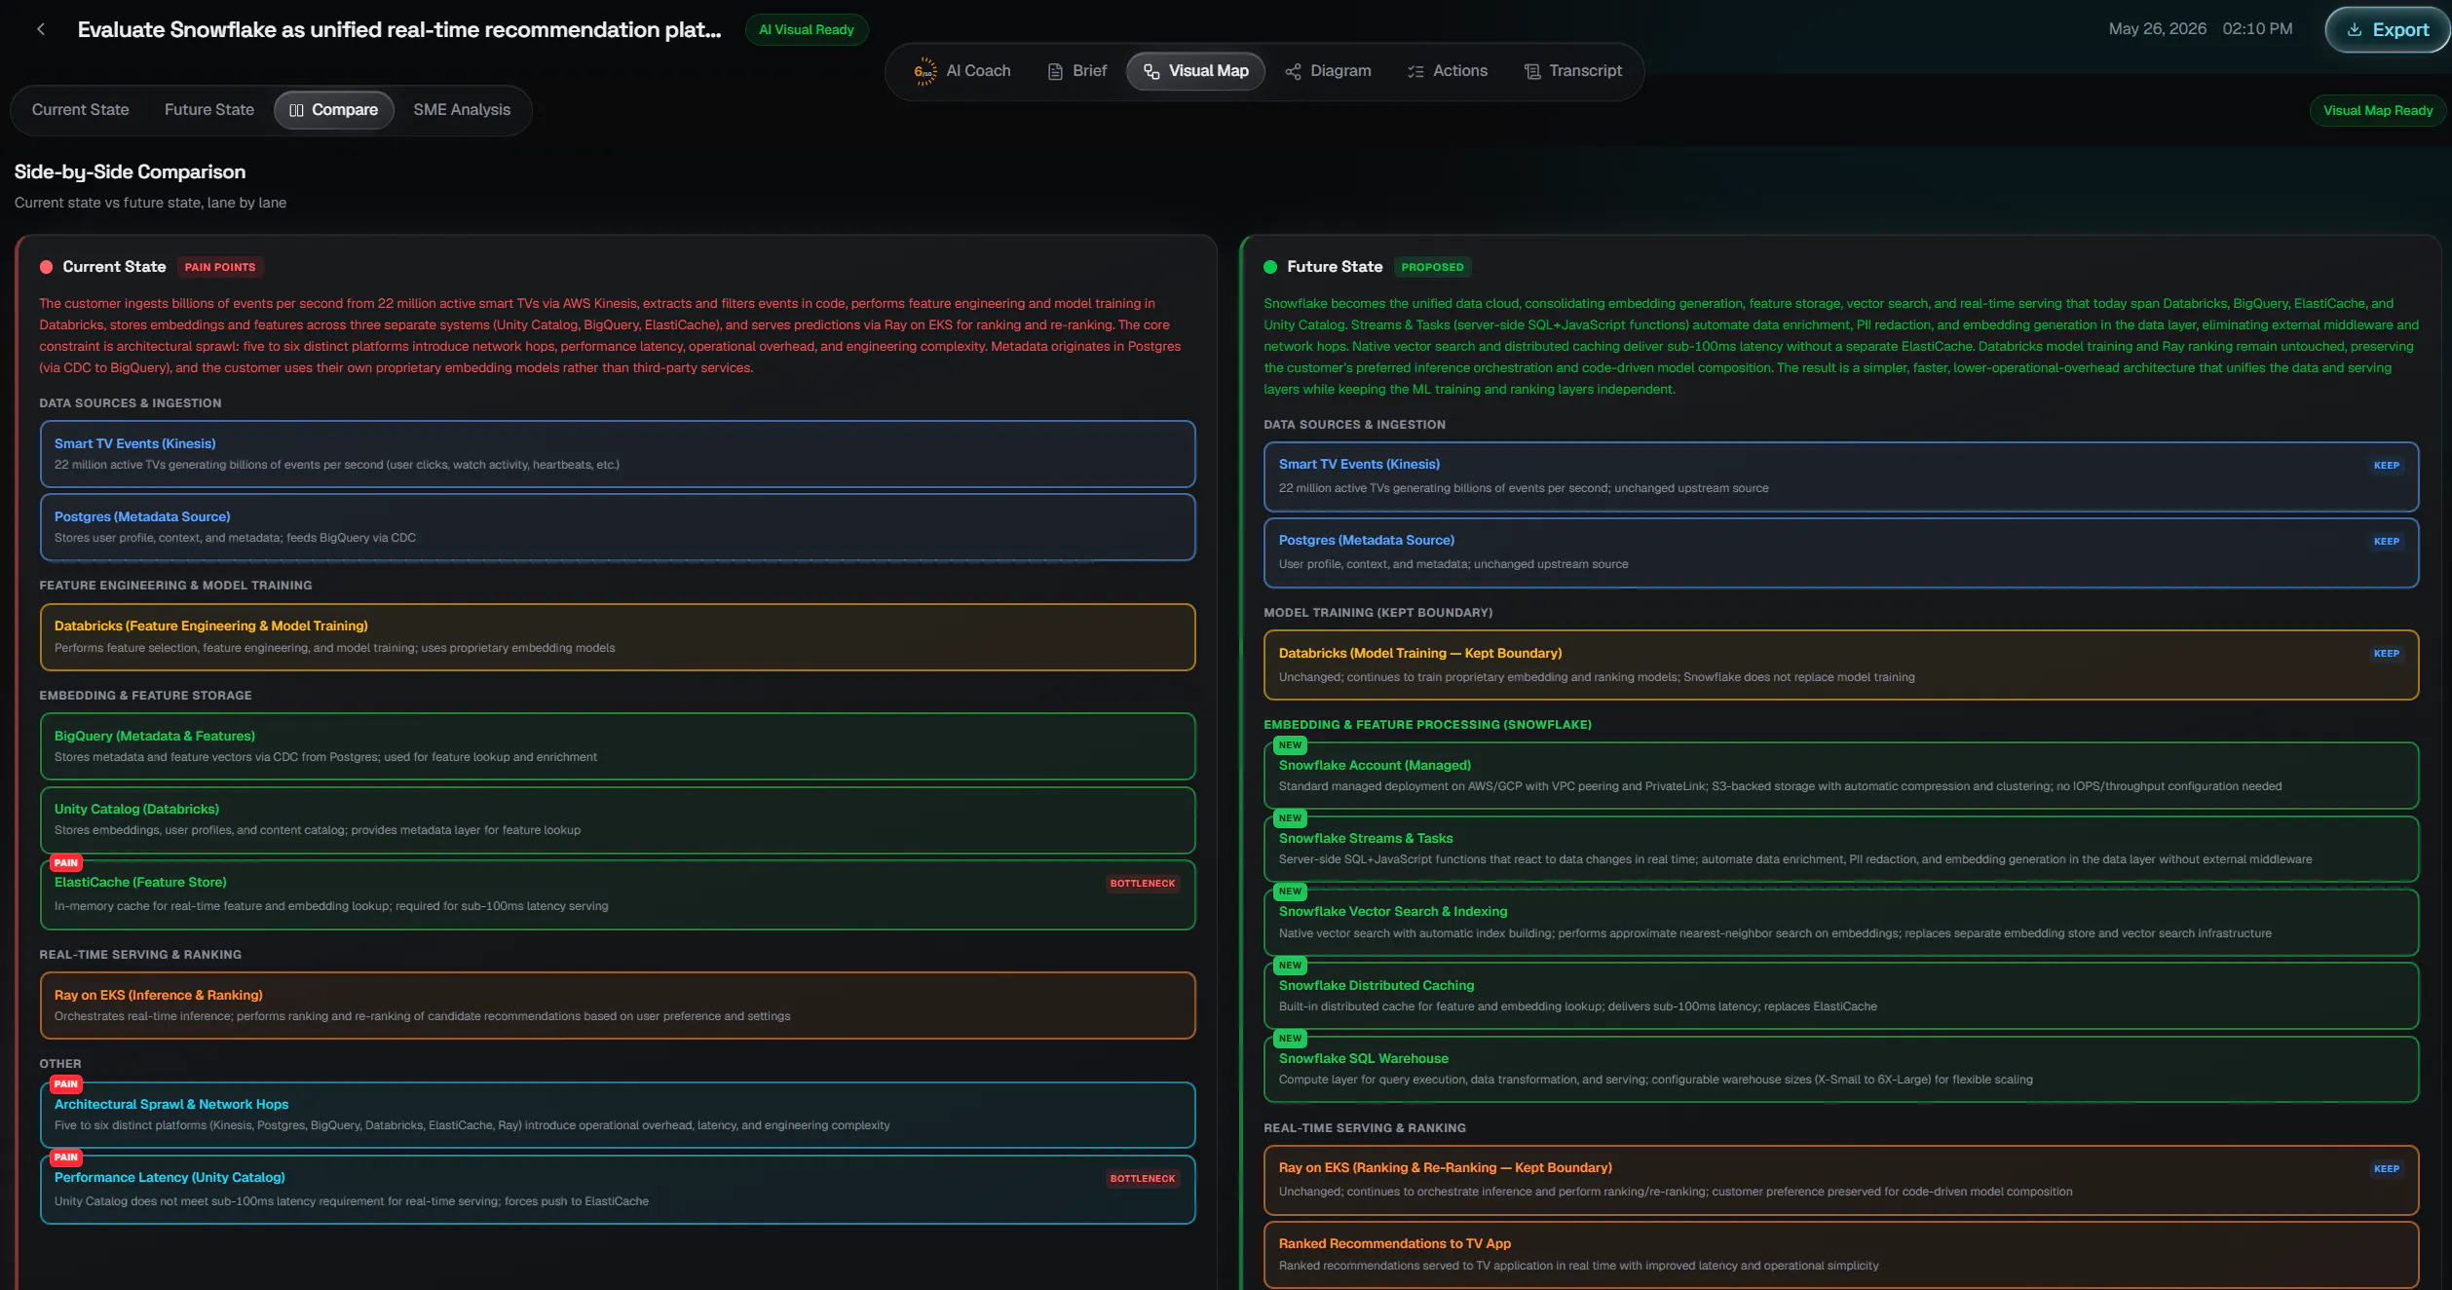
Task: Click NEW tag on Snowflake SQL Warehouse
Action: pos(1290,1039)
